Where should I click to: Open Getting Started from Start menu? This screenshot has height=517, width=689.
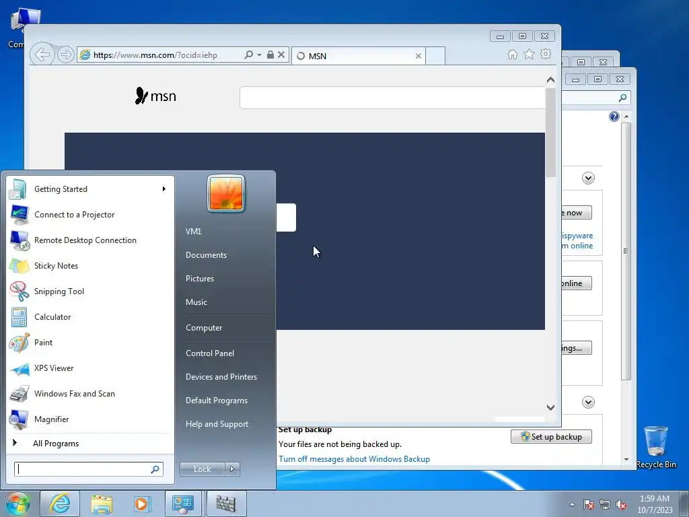(90, 189)
